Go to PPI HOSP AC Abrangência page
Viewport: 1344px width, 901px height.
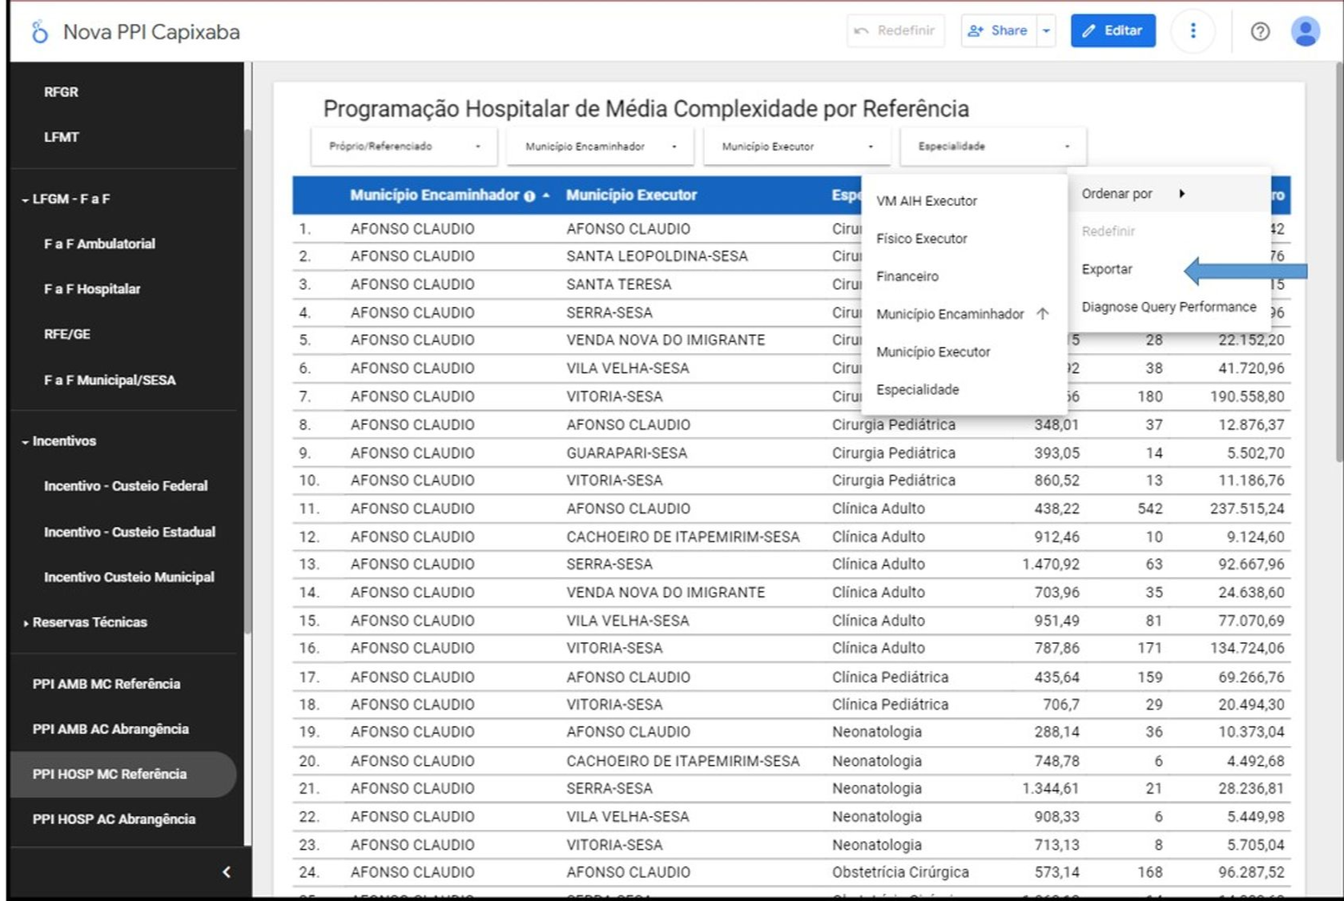coord(114,819)
